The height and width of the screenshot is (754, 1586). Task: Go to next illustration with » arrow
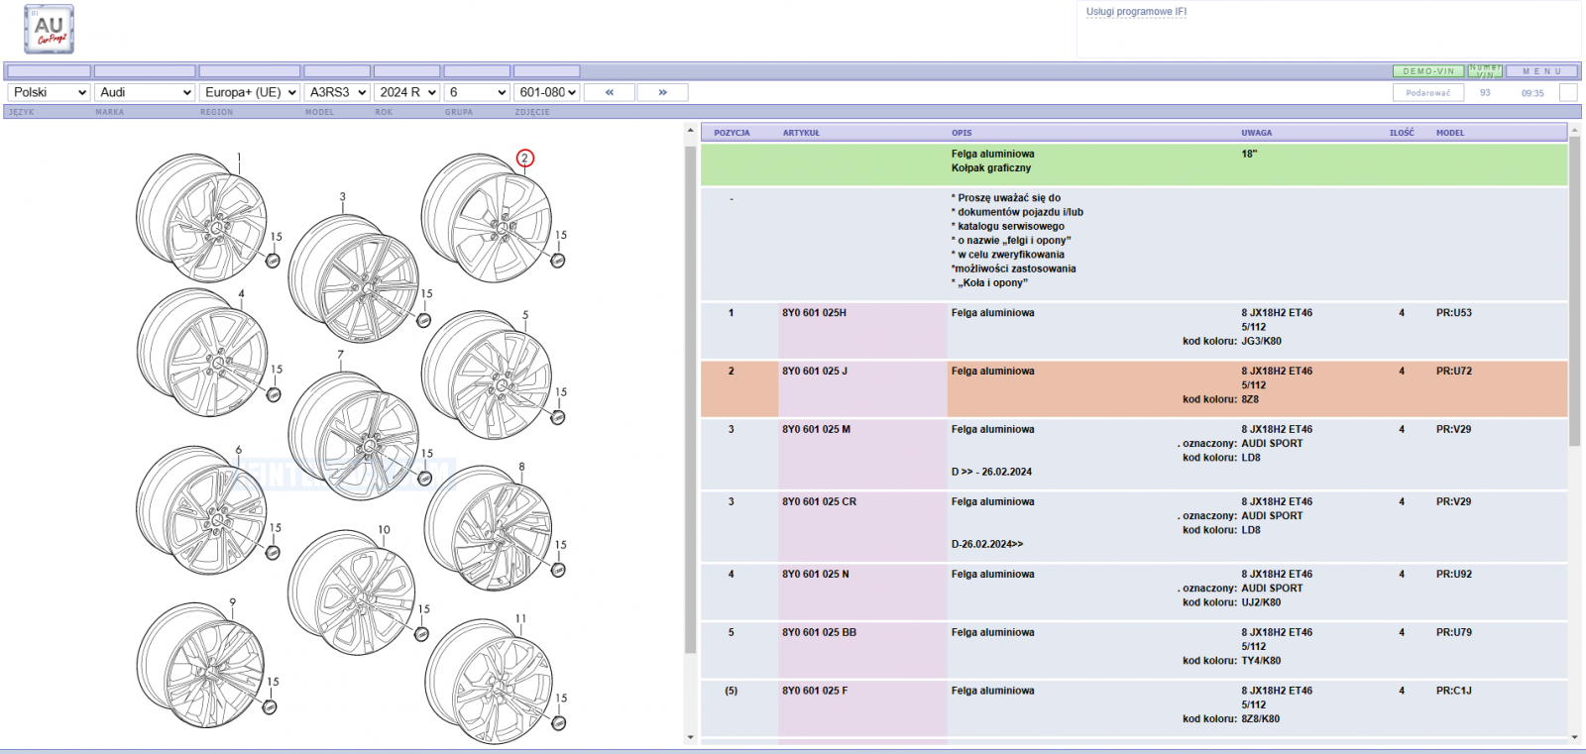pyautogui.click(x=662, y=92)
